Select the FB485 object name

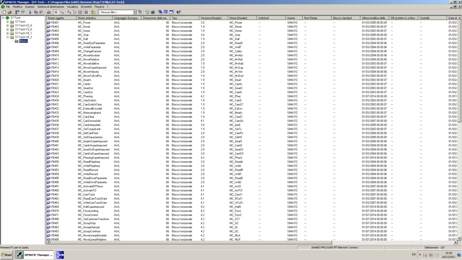click(x=55, y=239)
